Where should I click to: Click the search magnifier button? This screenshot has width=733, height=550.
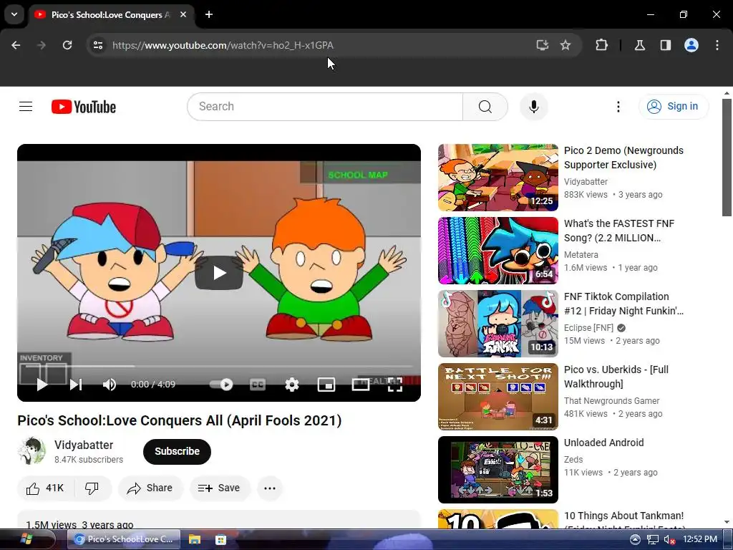485,107
